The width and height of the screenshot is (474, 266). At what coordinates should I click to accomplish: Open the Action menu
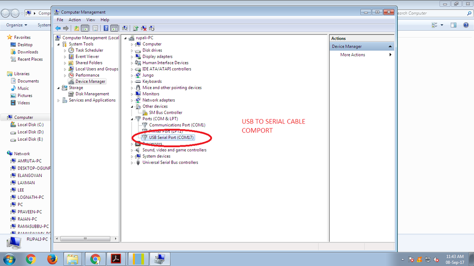[x=74, y=20]
